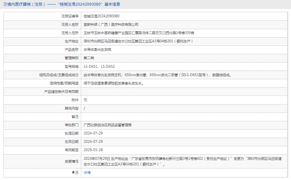Click the 有效期至 date 2029-03-28
The width and height of the screenshot is (291, 180).
click(x=93, y=150)
